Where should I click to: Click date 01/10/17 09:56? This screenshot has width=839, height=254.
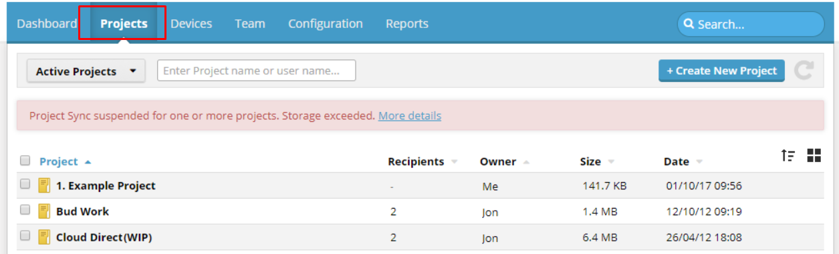[704, 186]
